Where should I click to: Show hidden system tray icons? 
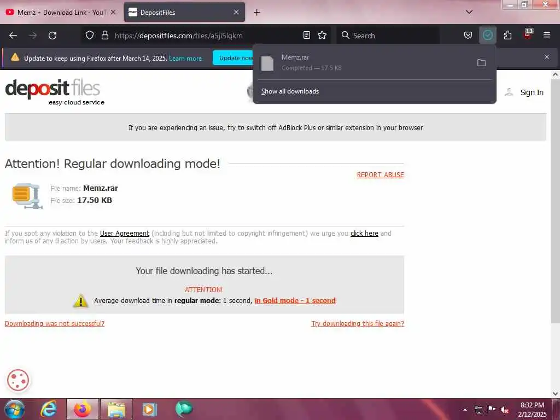click(465, 410)
